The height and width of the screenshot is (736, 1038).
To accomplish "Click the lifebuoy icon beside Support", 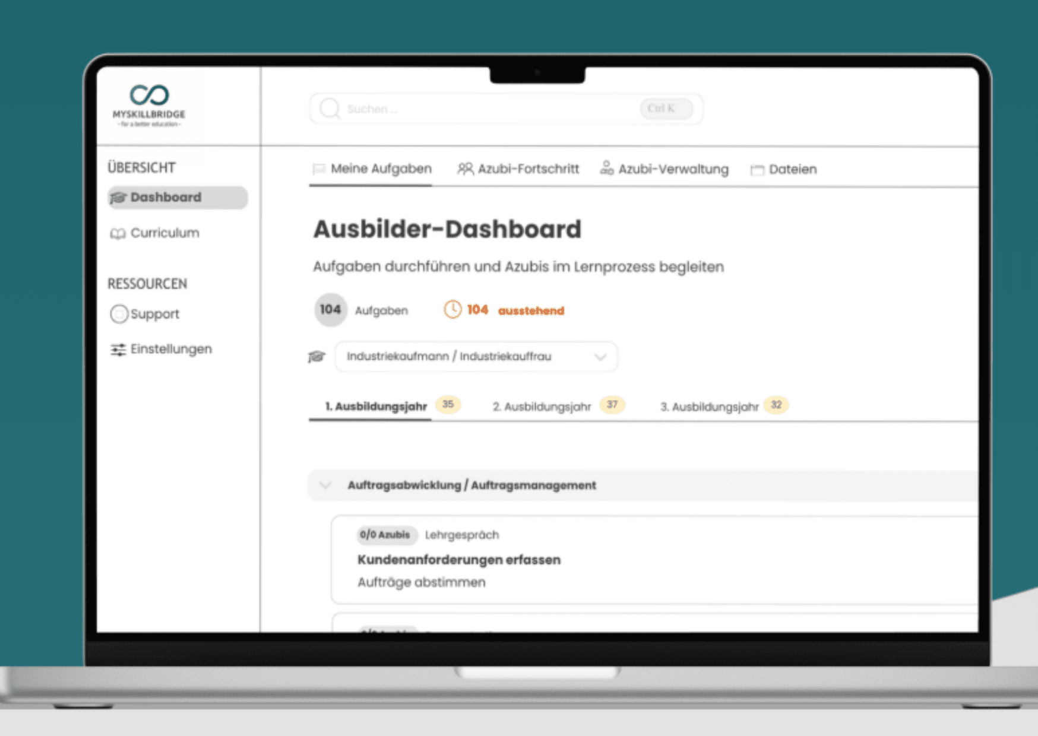I will [119, 313].
